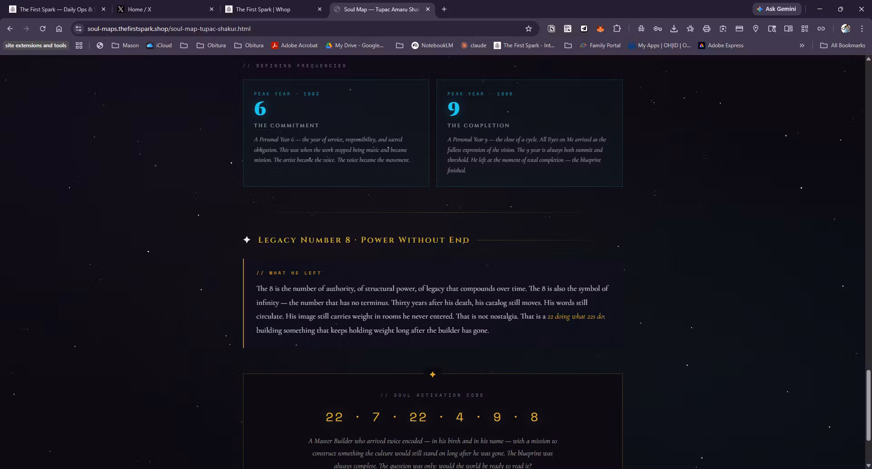This screenshot has height=469, width=872.
Task: Switch to the Home / X tab
Action: (x=166, y=9)
